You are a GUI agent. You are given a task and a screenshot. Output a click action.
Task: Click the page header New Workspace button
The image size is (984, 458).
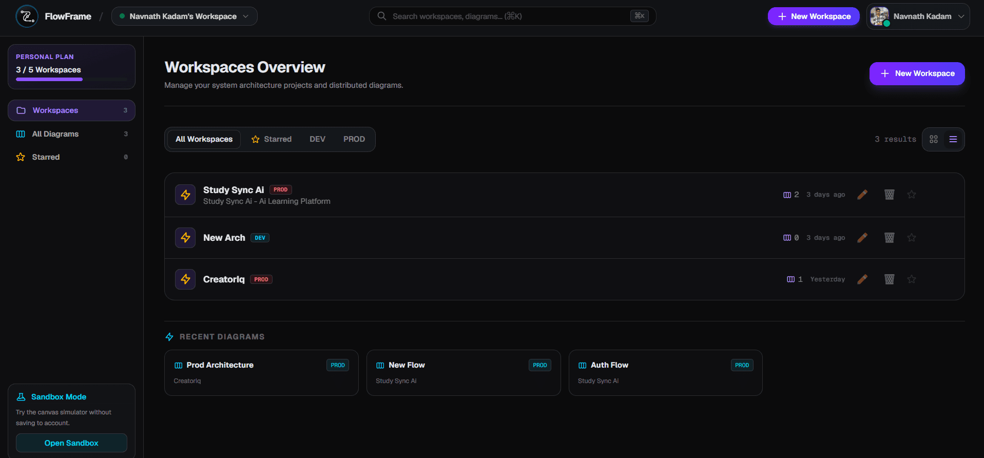click(x=917, y=73)
